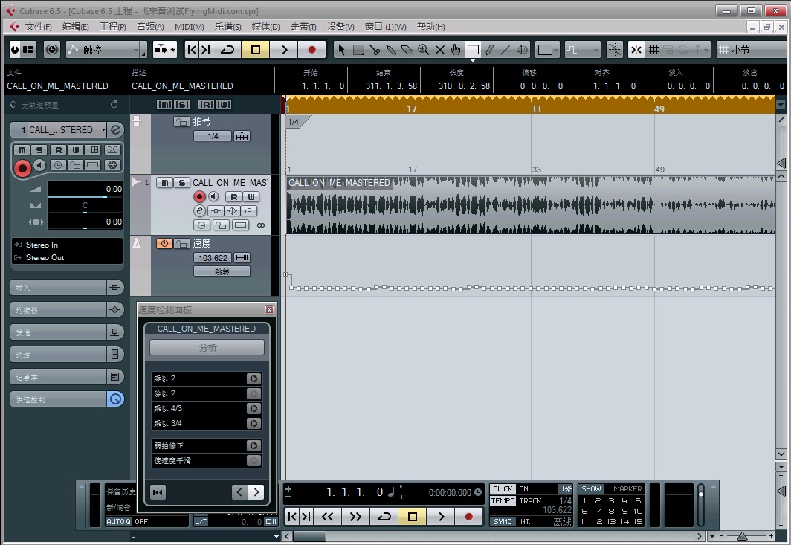This screenshot has width=791, height=545.
Task: Click the 分析 Analyze button
Action: pos(207,347)
